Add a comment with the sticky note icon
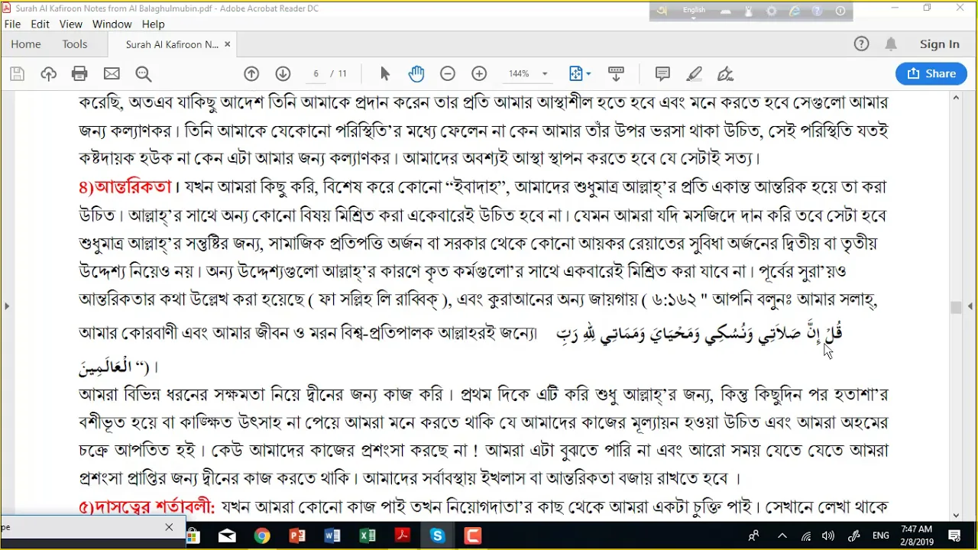978x550 pixels. pos(662,74)
